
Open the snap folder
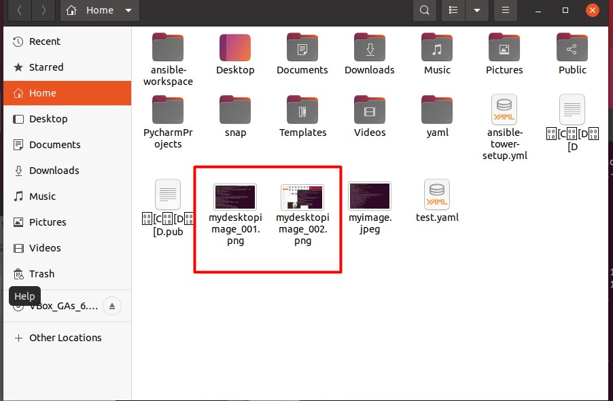pos(235,110)
